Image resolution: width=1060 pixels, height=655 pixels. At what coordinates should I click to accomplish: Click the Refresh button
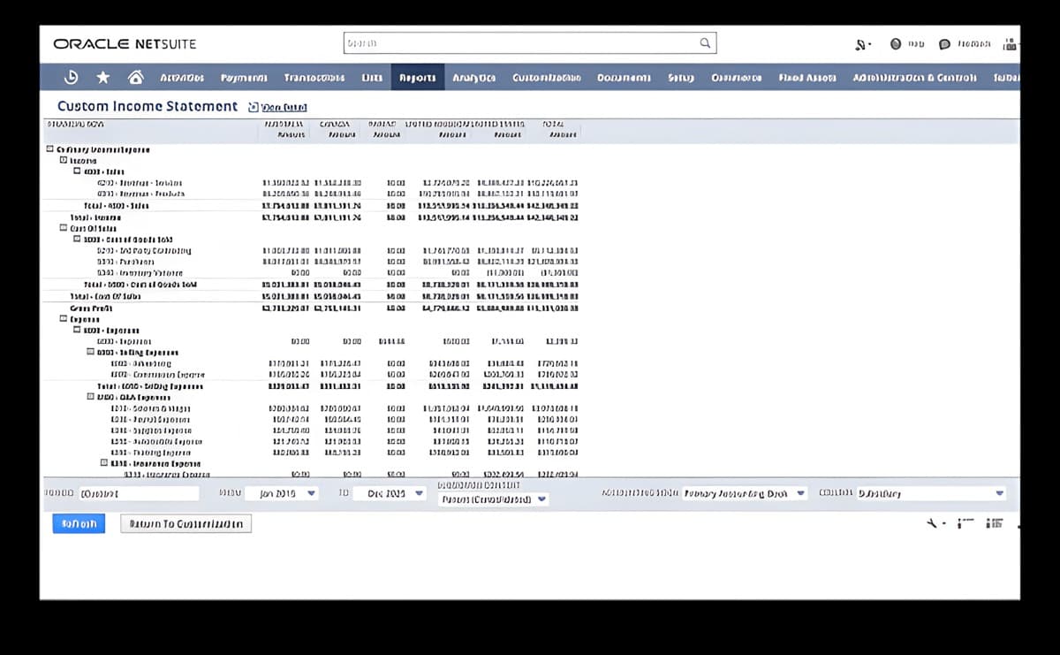pos(79,523)
